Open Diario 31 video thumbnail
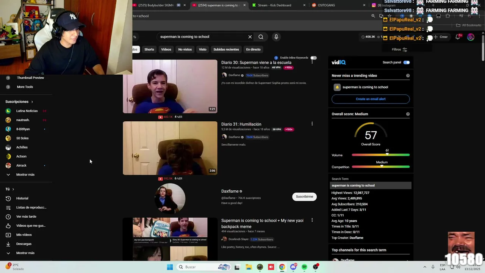The height and width of the screenshot is (273, 485). [x=170, y=148]
